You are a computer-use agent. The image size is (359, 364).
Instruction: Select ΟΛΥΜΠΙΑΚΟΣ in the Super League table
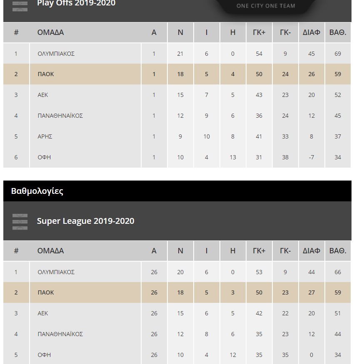pyautogui.click(x=56, y=272)
